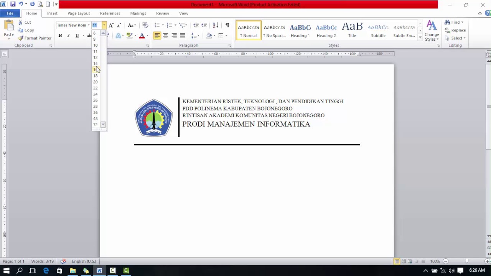Click the Windows Start button
This screenshot has width=491, height=276.
coord(7,271)
